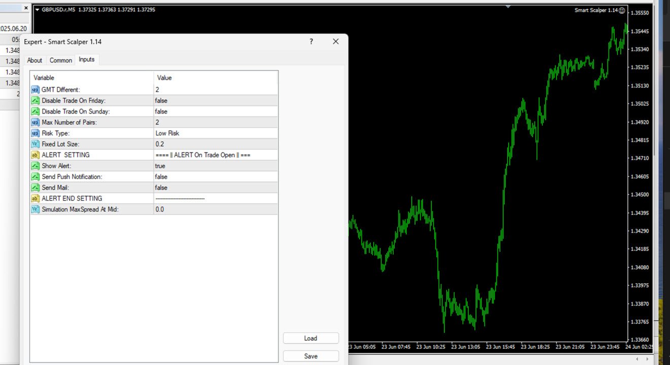This screenshot has width=670, height=365.
Task: Toggle Send Push Notification value false
Action: click(216, 177)
